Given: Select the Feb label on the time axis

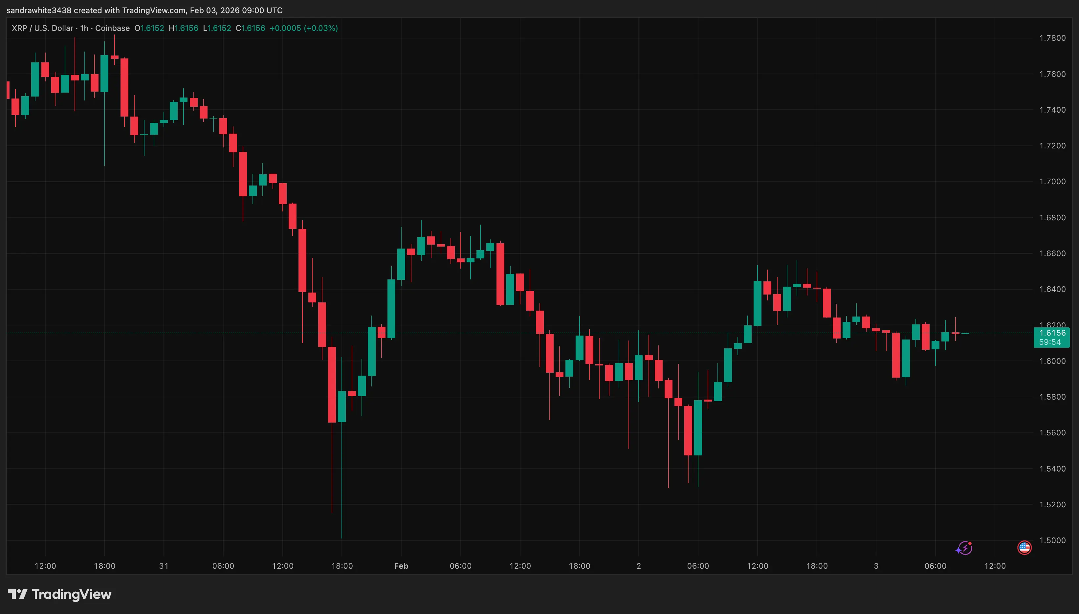Looking at the screenshot, I should (x=401, y=566).
